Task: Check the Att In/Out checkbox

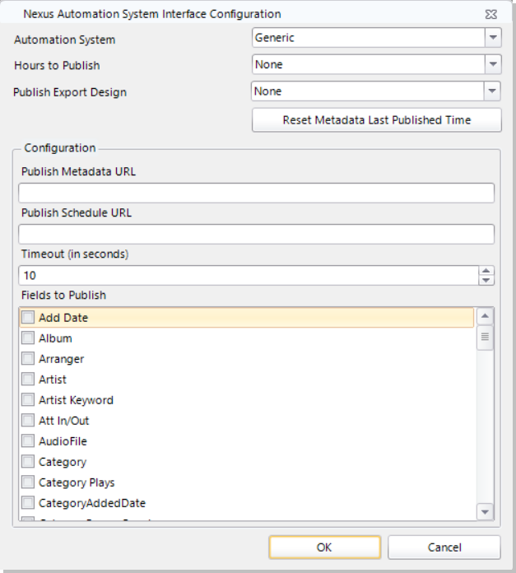Action: (28, 420)
